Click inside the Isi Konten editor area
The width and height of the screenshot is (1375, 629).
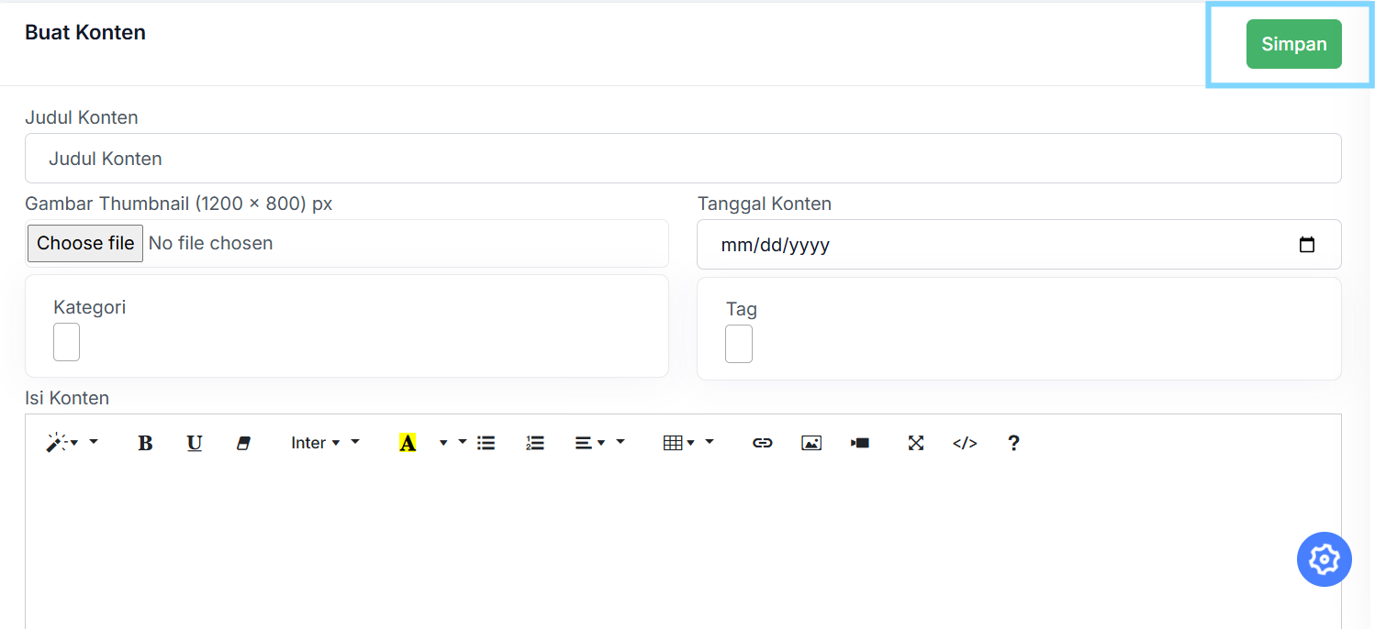pyautogui.click(x=683, y=550)
